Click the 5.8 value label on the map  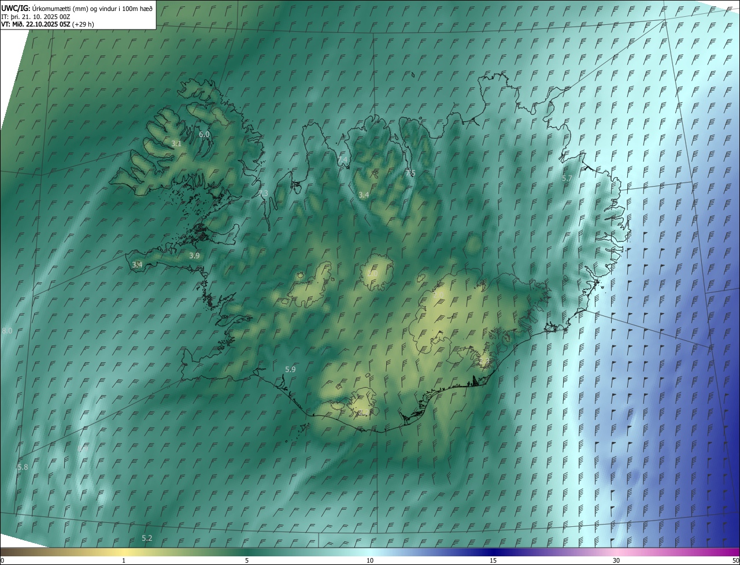(23, 467)
